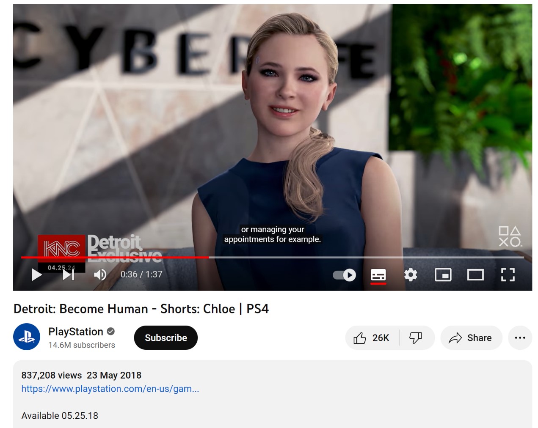This screenshot has width=538, height=428.
Task: Open the video settings gear
Action: 410,275
